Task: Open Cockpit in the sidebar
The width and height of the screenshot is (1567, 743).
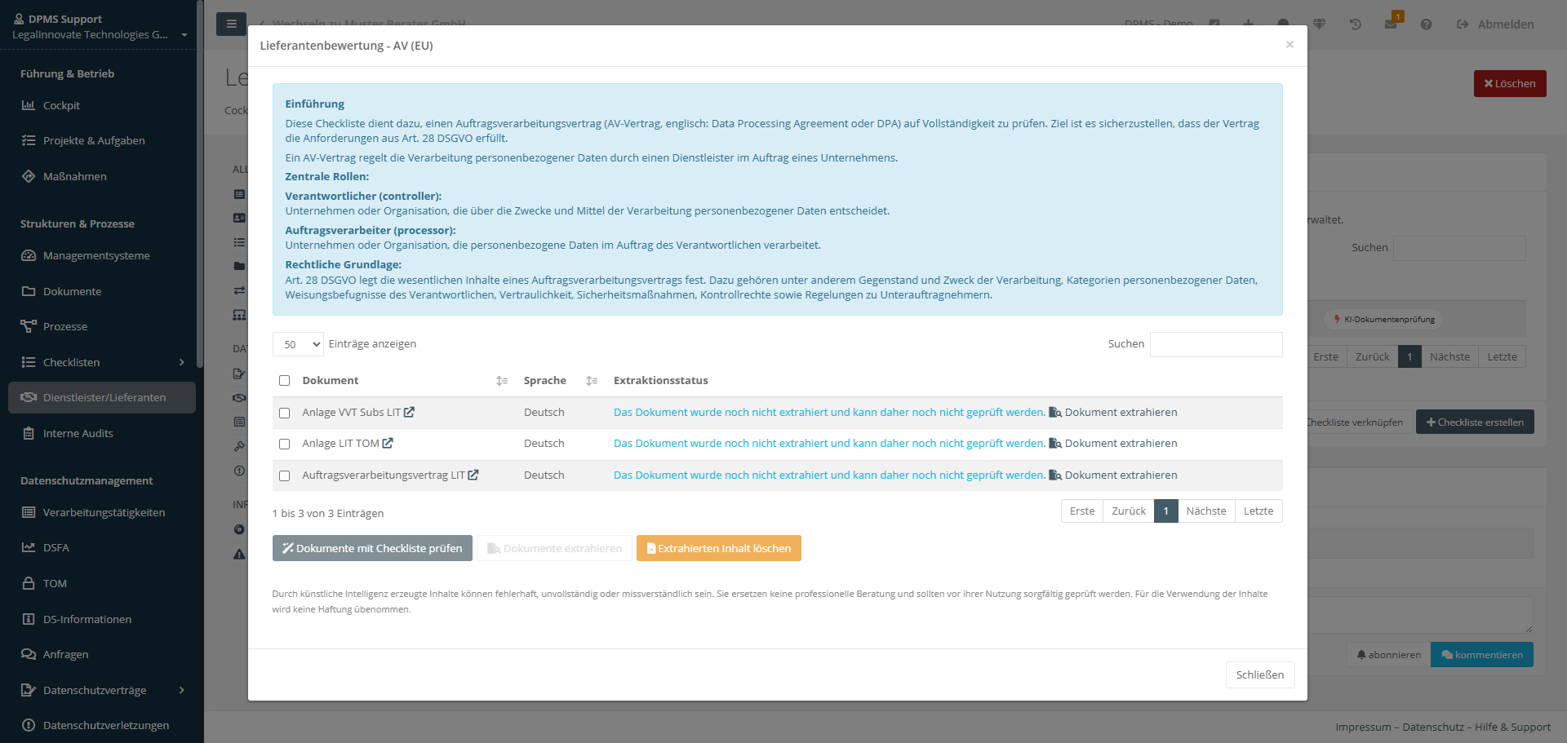Action: pyautogui.click(x=61, y=105)
